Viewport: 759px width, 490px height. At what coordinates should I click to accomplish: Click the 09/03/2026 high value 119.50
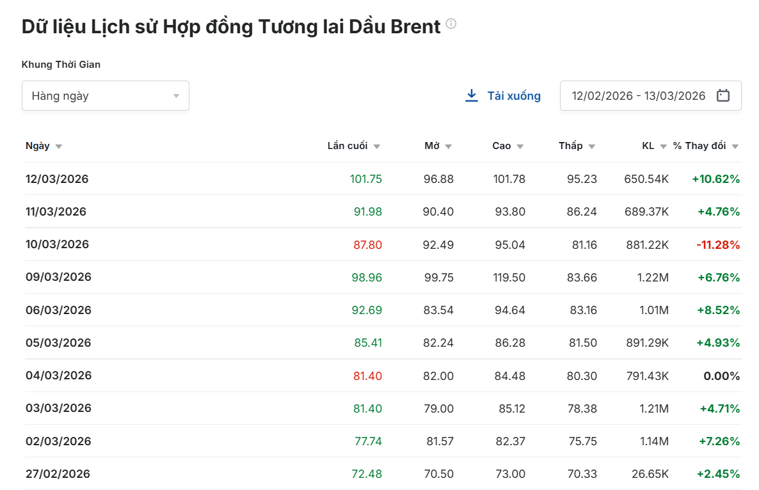coord(509,277)
